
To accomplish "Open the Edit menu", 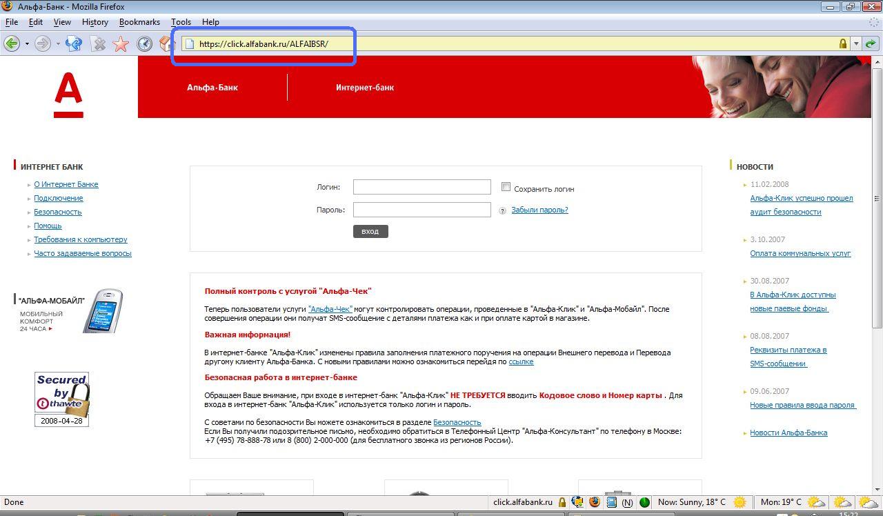I will (x=36, y=22).
